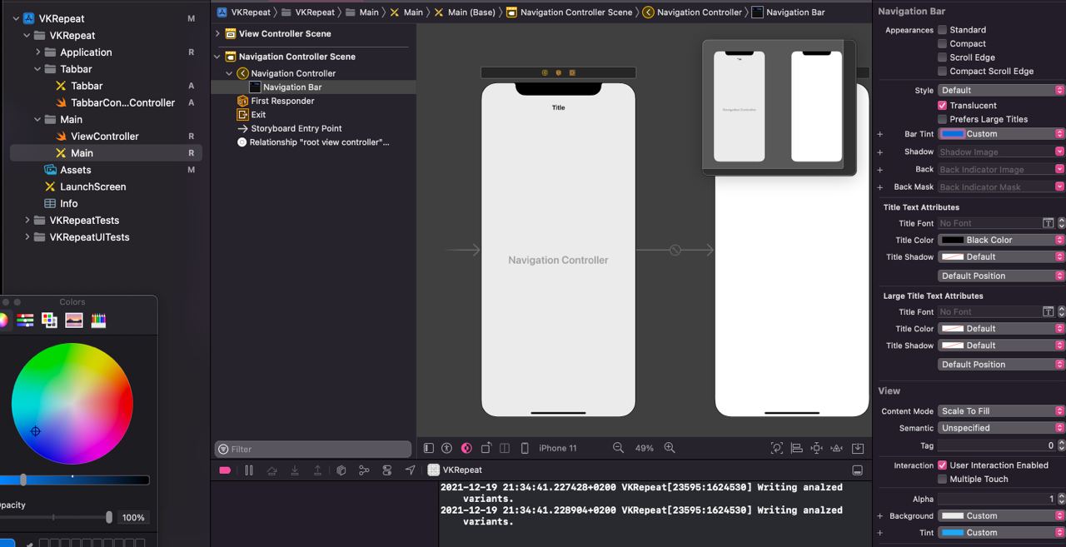Click the Filter field in document outline
Screen dimensions: 1066x547
pos(313,449)
